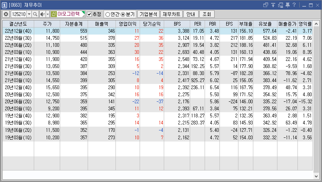Image resolution: width=322 pixels, height=182 pixels.
Task: Click the 아모그린텍 stock name
Action: [x=68, y=14]
